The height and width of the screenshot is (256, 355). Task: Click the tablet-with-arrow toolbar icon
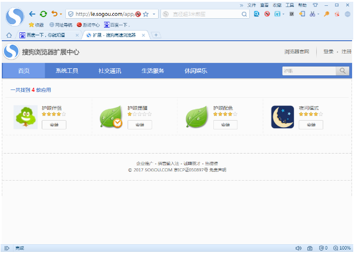pos(302,14)
